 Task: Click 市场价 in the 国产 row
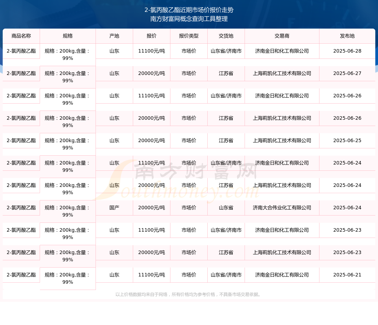(x=189, y=208)
